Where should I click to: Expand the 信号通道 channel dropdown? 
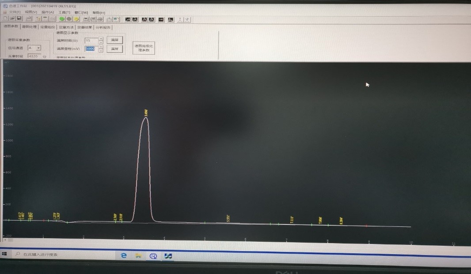39,48
